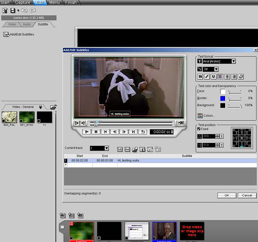Click the fourth subtitle toolbar icon
Screen dimensions: 258x242
coord(142,149)
